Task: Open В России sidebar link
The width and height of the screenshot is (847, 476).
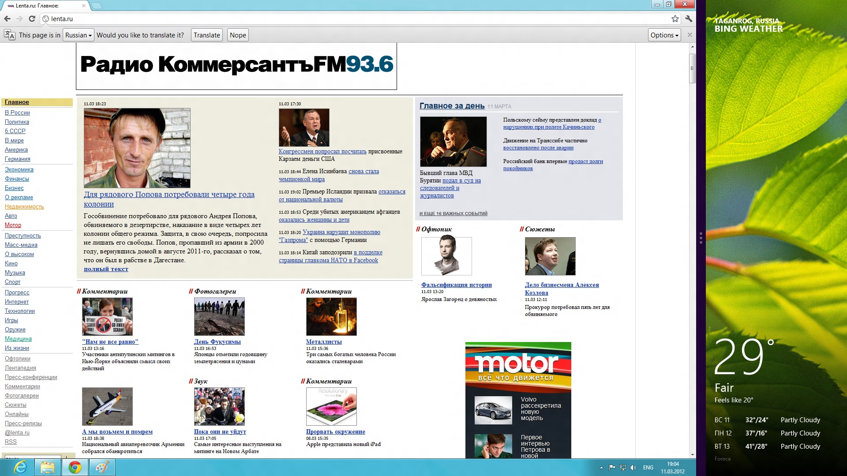Action: 17,112
